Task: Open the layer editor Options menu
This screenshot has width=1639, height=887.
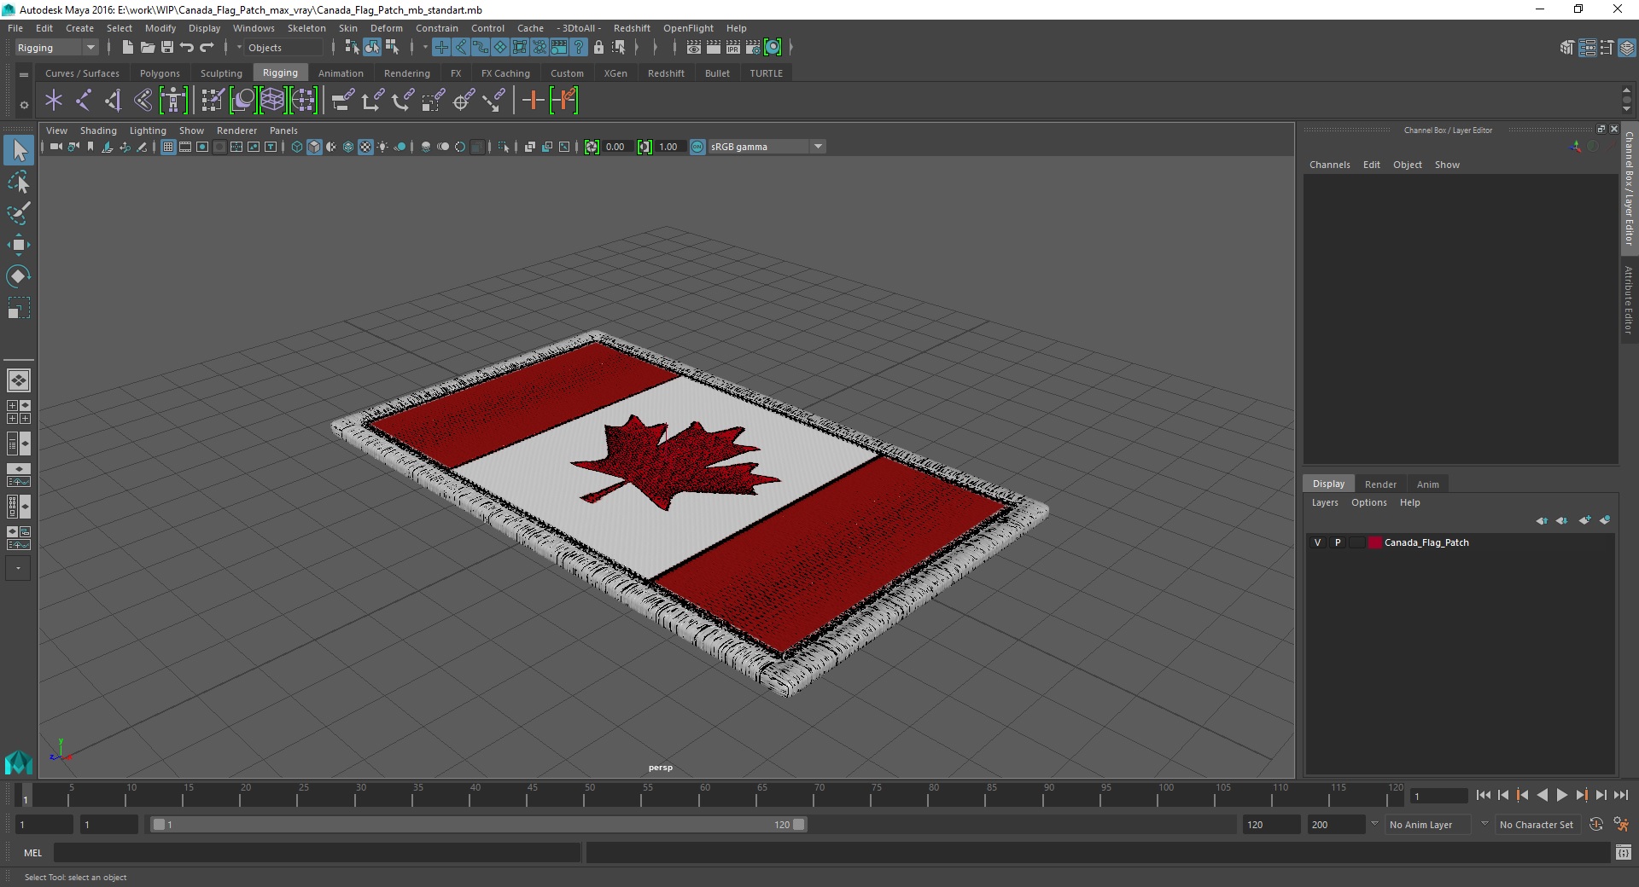Action: pos(1368,502)
